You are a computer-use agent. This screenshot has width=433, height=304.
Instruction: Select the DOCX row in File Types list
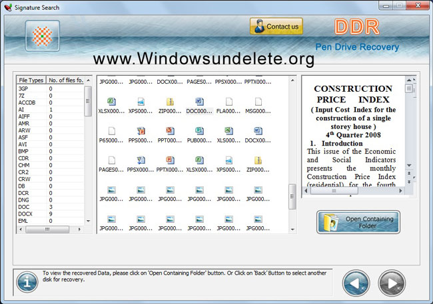(x=50, y=214)
